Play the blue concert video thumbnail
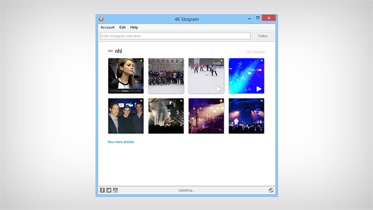 coord(246,76)
